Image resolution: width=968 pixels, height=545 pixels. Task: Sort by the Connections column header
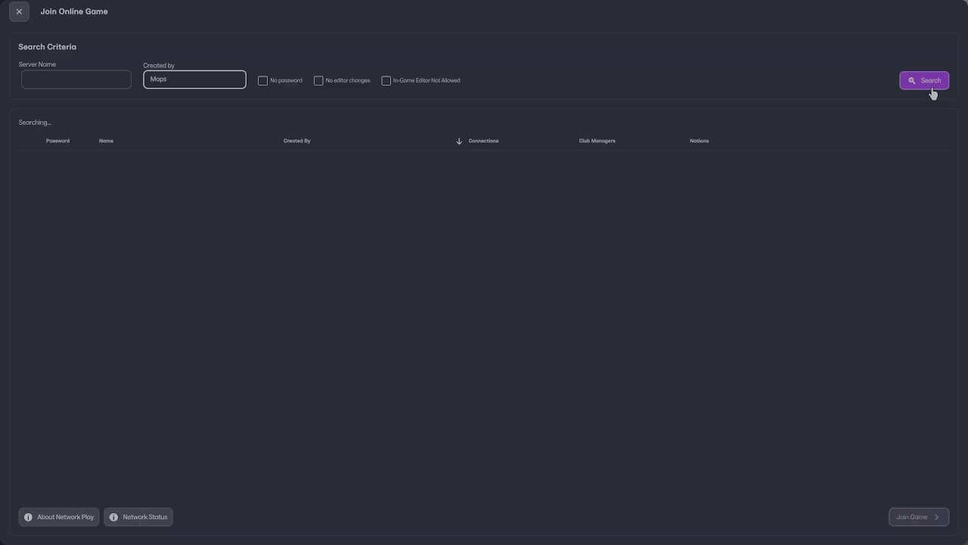click(483, 141)
